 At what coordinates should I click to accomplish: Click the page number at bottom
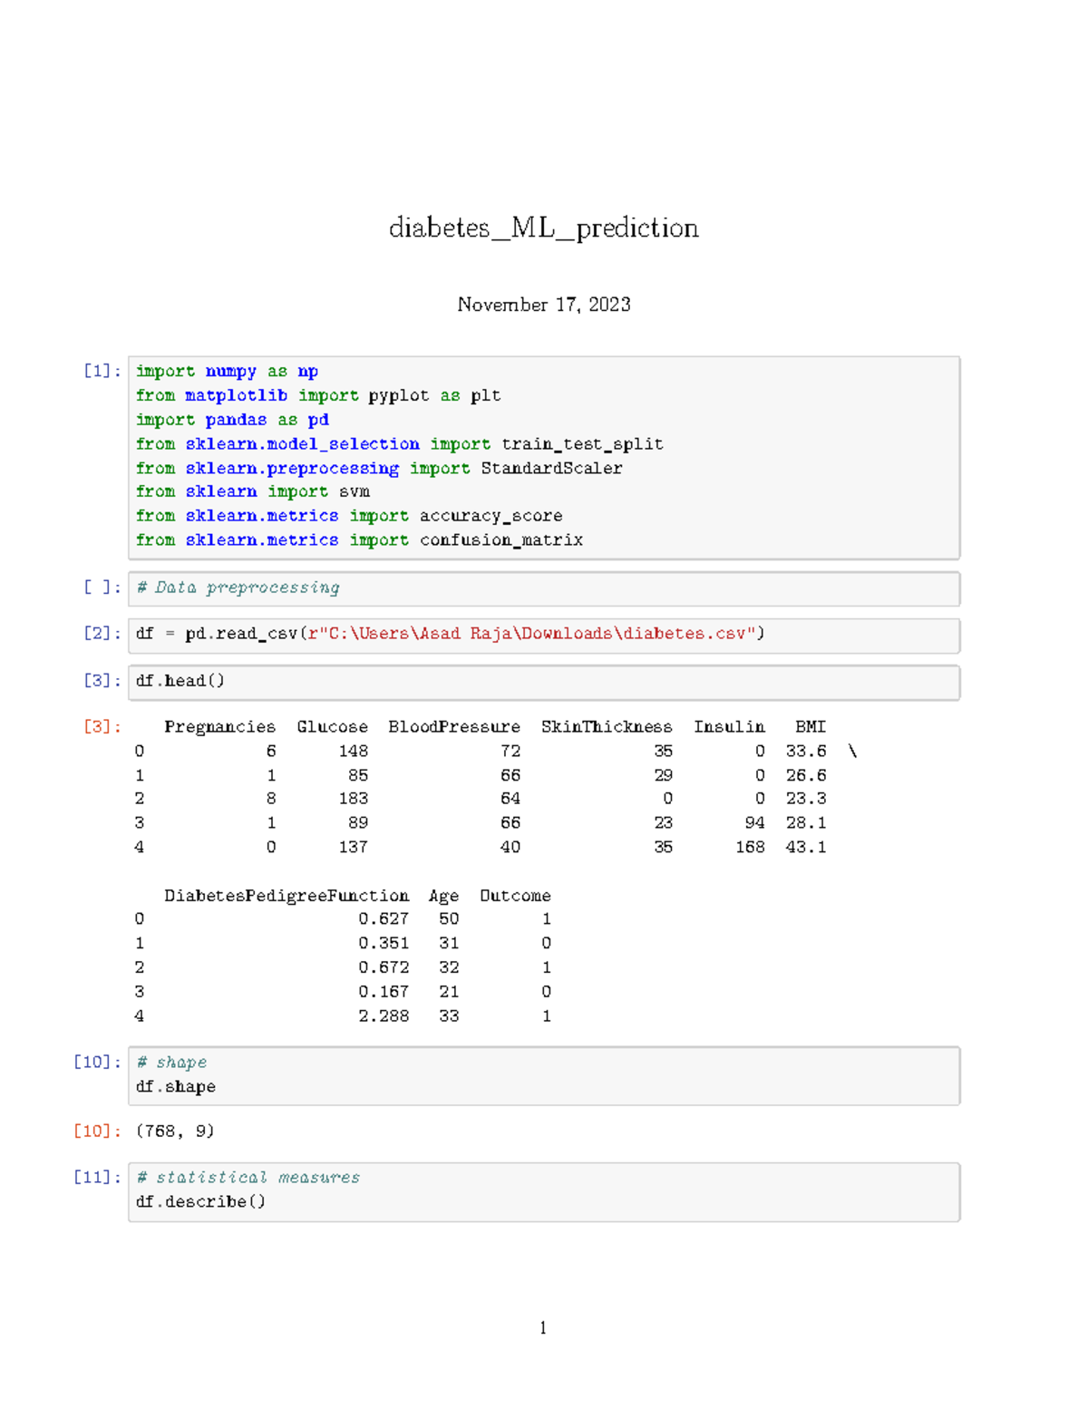tap(543, 1328)
